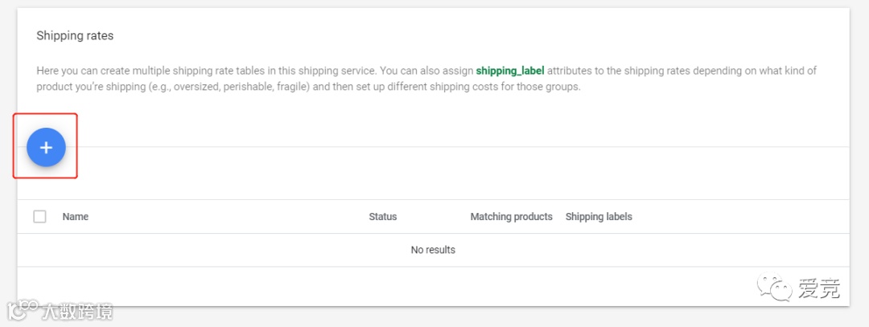Click the No results message row
869x327 pixels.
pos(433,250)
